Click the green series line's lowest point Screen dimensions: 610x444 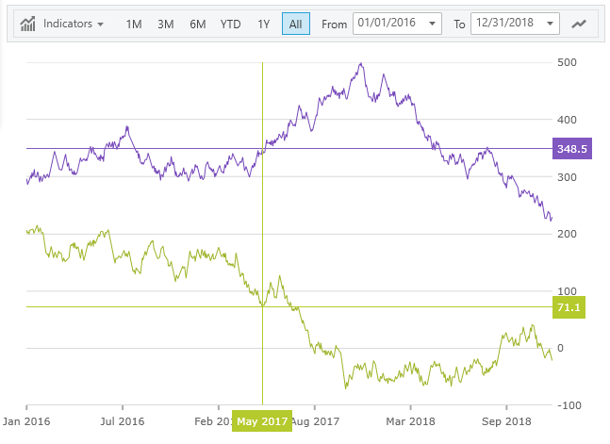[346, 387]
